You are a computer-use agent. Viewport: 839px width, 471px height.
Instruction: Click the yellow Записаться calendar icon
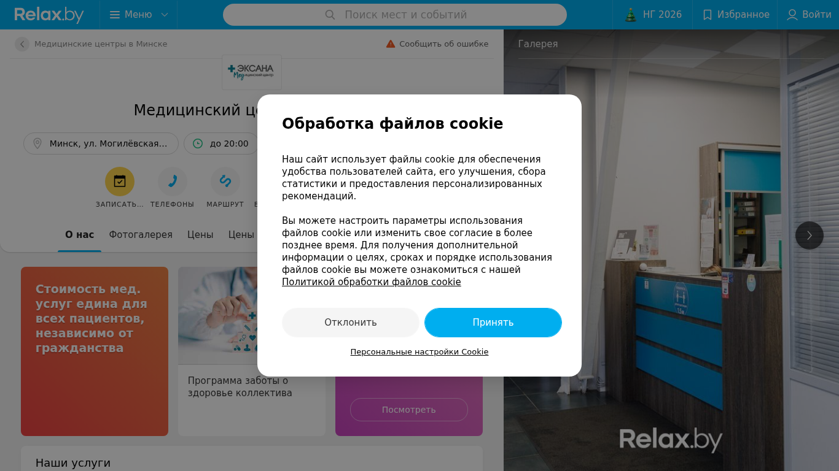pos(120,182)
